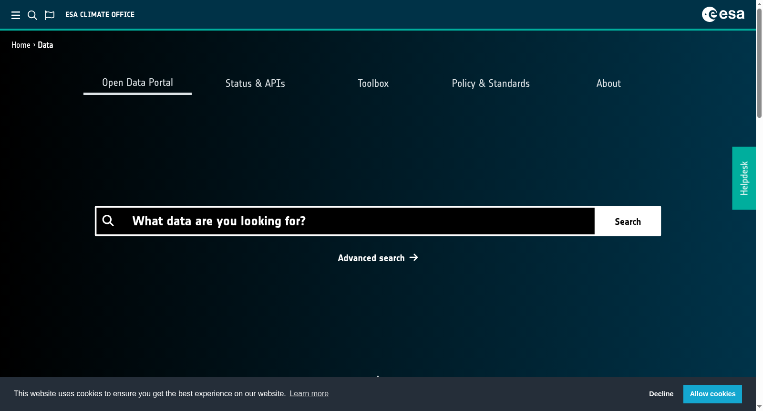Open the Helpdesk side panel tab
Screen dimensions: 763x411
[x=744, y=178]
